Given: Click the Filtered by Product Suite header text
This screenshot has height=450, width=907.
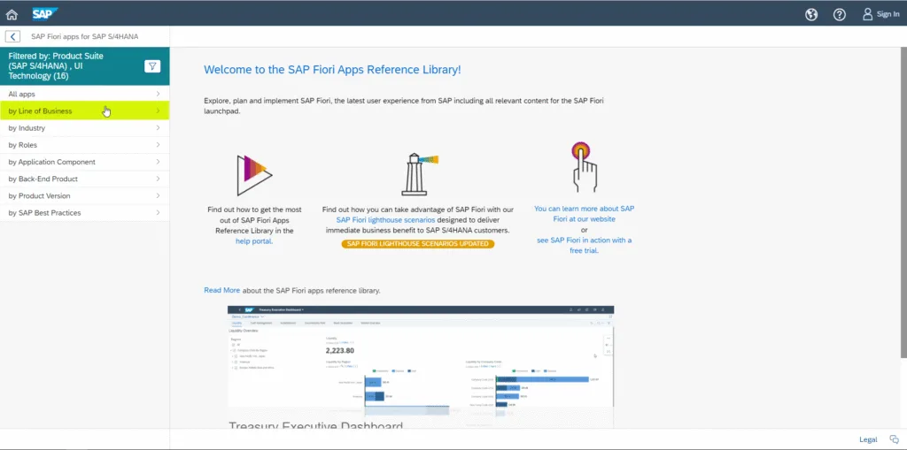Looking at the screenshot, I should click(56, 65).
